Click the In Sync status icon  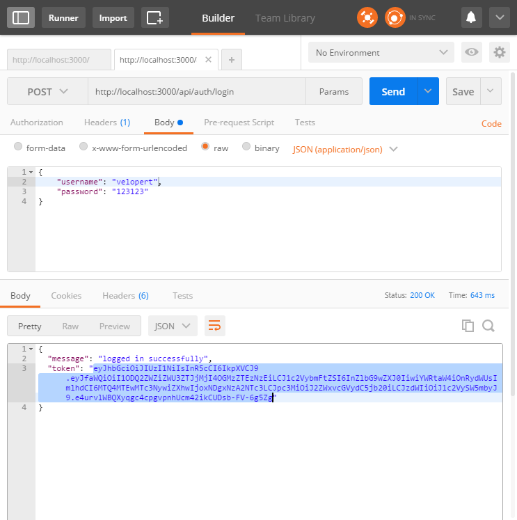point(395,17)
